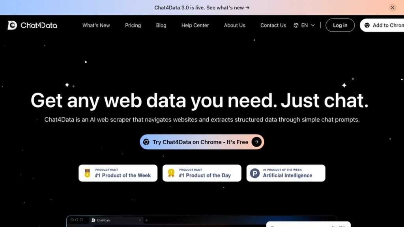Click Try Chat4Data on Chrome button
This screenshot has height=227, width=404.
point(202,142)
